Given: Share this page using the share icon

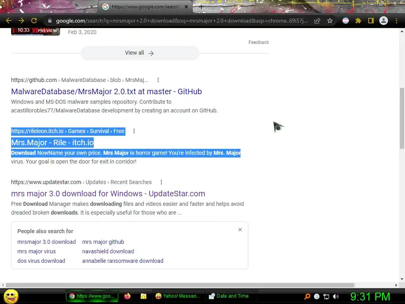Looking at the screenshot, I should [317, 21].
